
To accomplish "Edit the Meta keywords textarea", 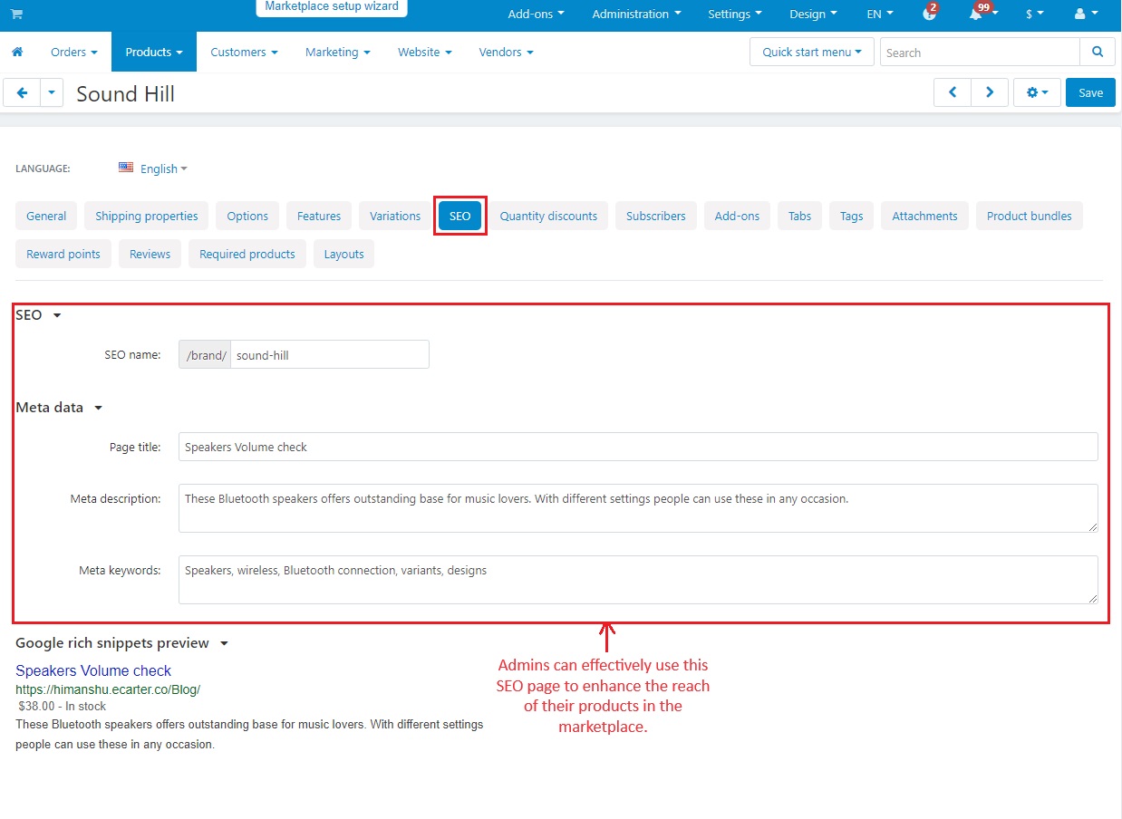I will point(638,580).
